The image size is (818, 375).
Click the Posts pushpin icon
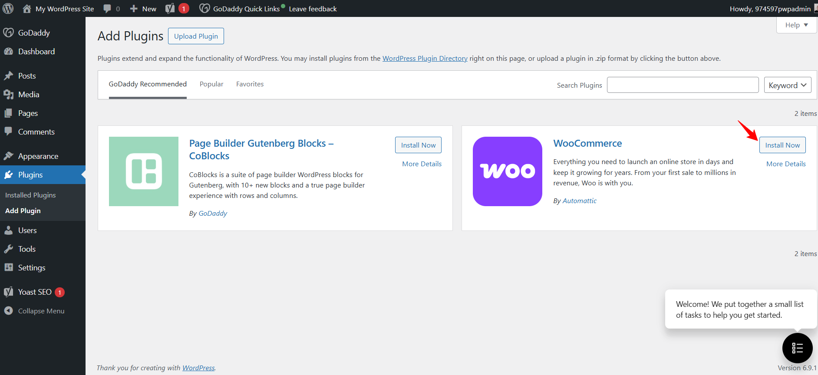pyautogui.click(x=8, y=76)
